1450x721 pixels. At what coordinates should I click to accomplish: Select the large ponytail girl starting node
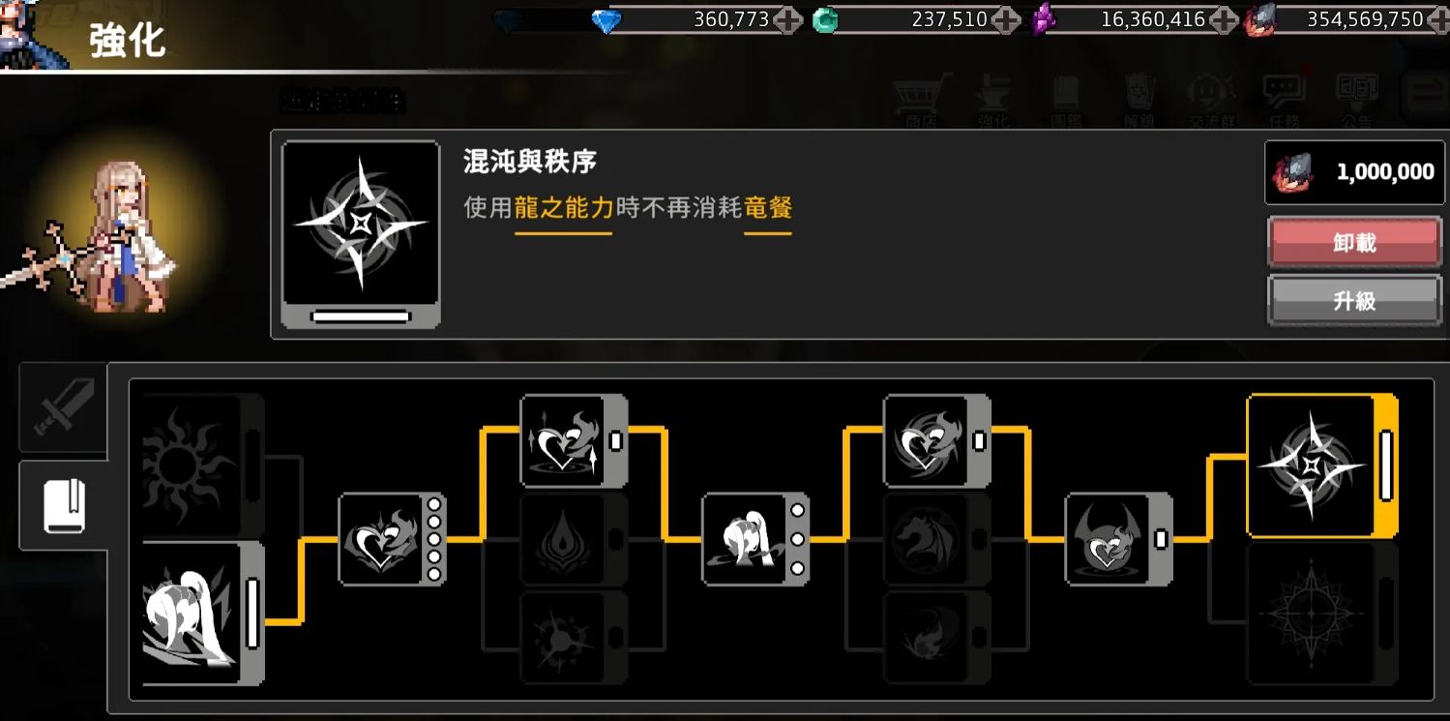(x=203, y=614)
